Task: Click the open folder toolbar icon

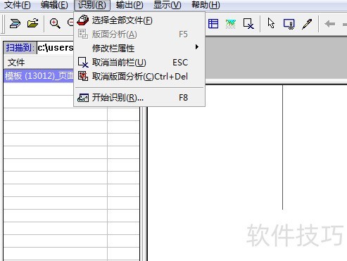Action: (33, 23)
